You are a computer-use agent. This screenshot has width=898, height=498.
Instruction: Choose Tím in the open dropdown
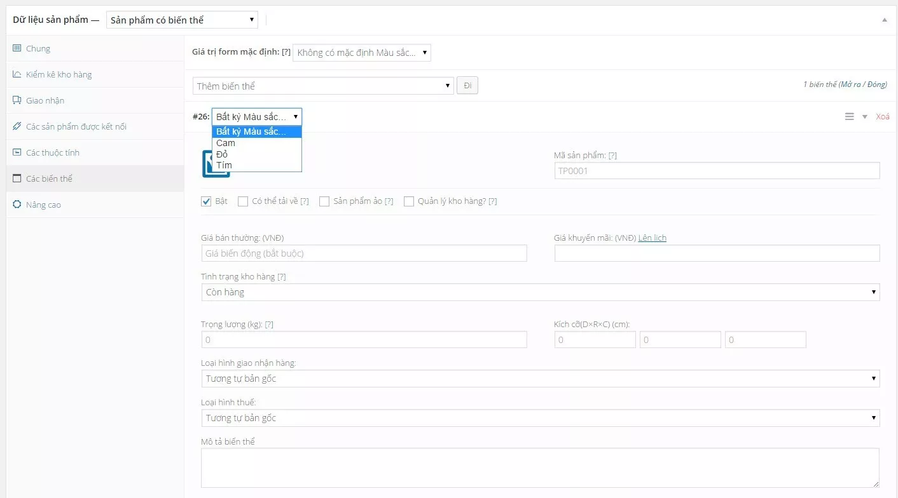tap(224, 165)
